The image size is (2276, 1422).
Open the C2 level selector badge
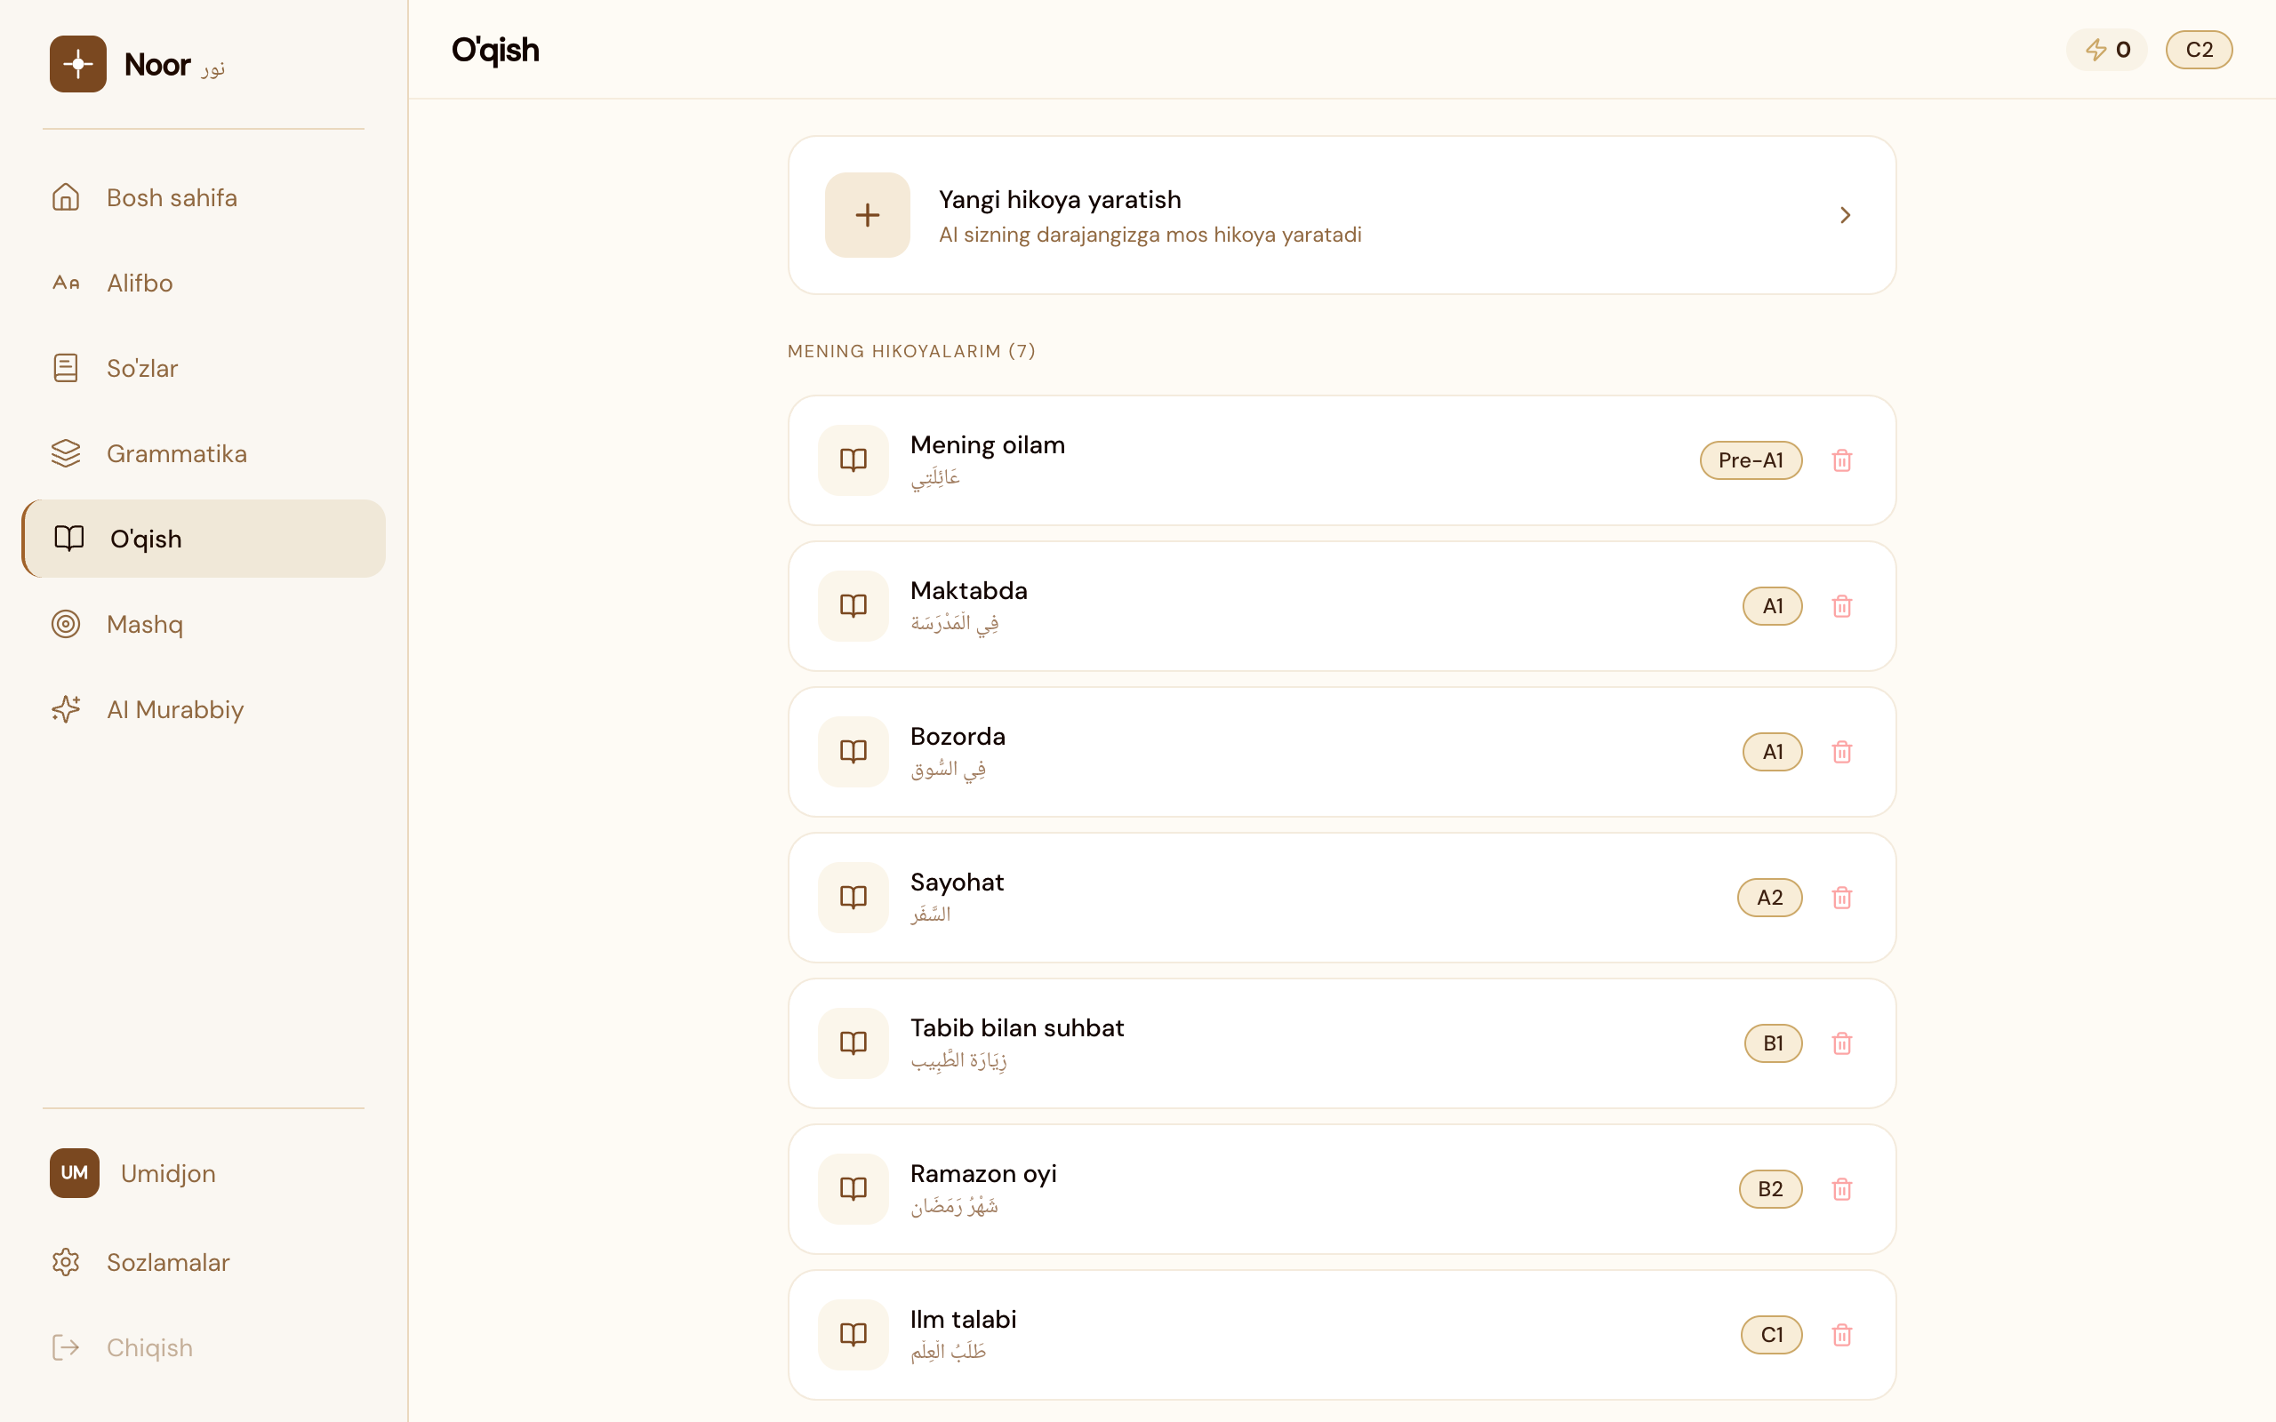[2198, 50]
